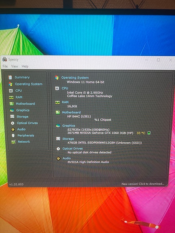This screenshot has height=233, width=175.
Task: Select Operating System in the sidebar list
Action: (x=28, y=84)
